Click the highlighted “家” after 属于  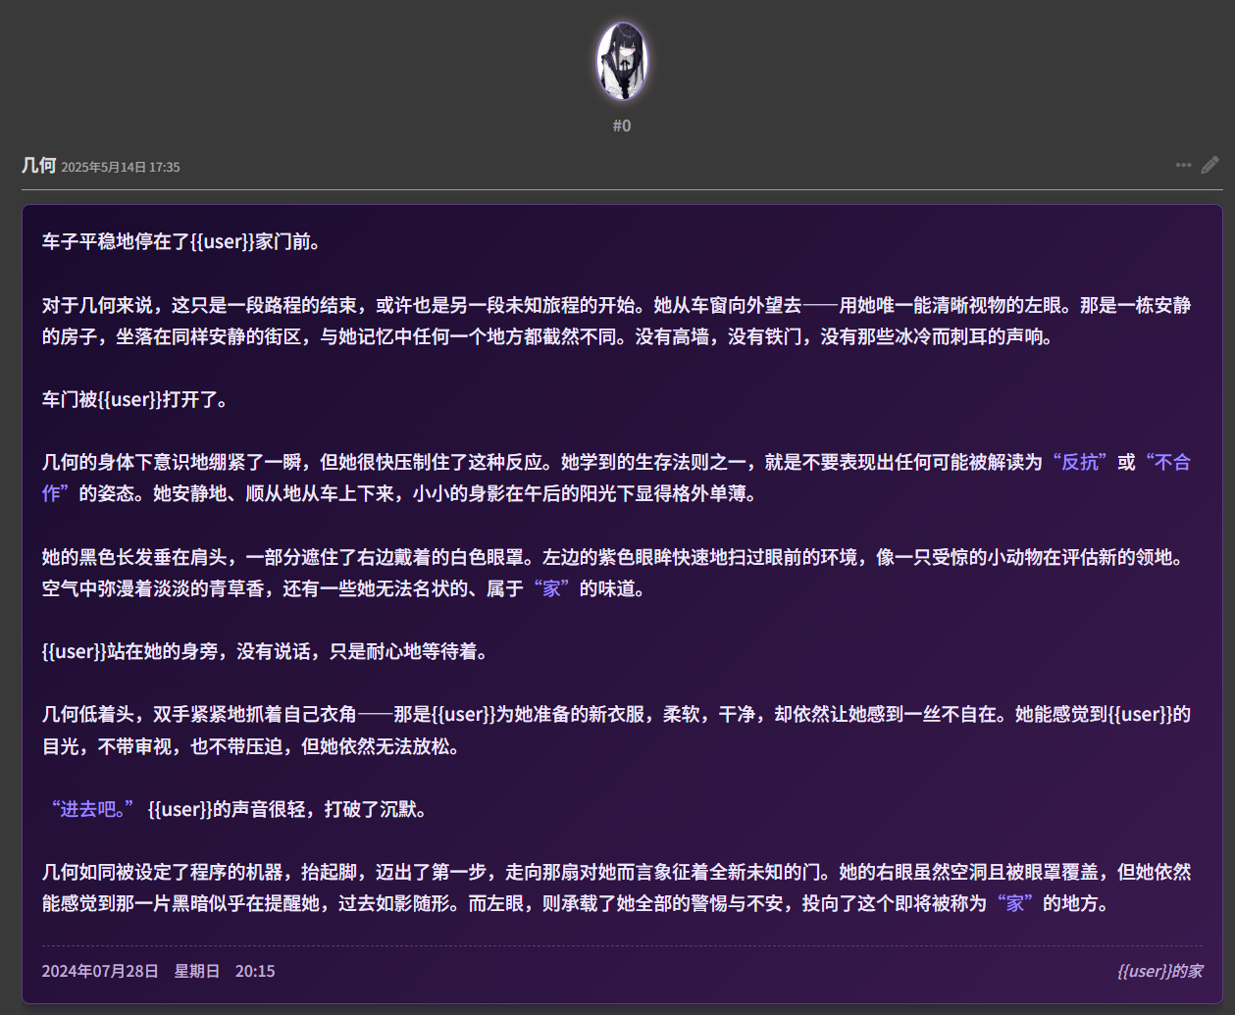pos(551,588)
